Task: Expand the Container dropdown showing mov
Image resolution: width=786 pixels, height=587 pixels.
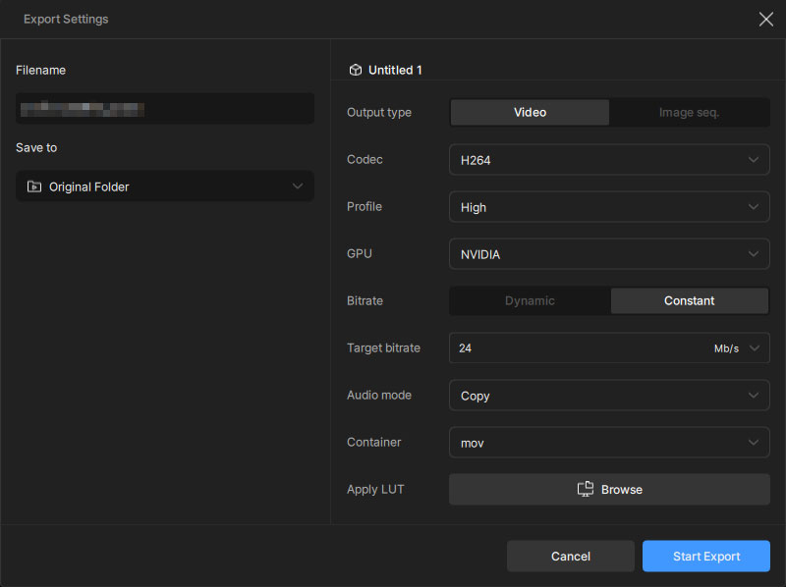Action: click(x=609, y=443)
